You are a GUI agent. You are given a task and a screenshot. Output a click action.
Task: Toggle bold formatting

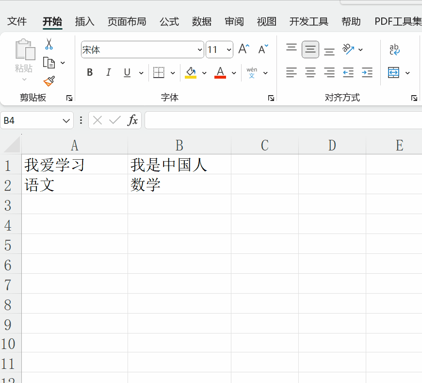click(90, 72)
